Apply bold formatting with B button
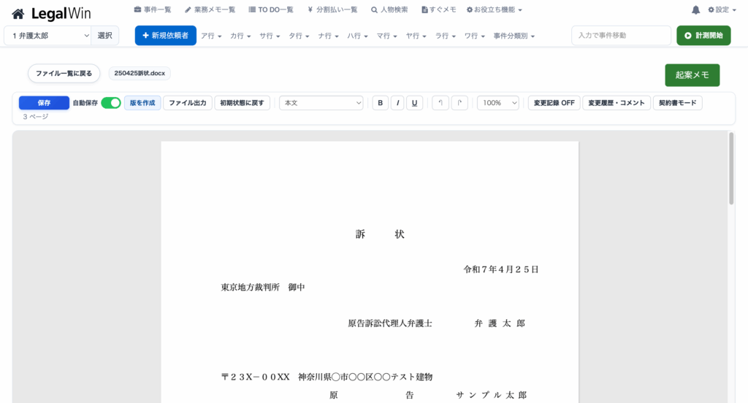 pos(380,103)
